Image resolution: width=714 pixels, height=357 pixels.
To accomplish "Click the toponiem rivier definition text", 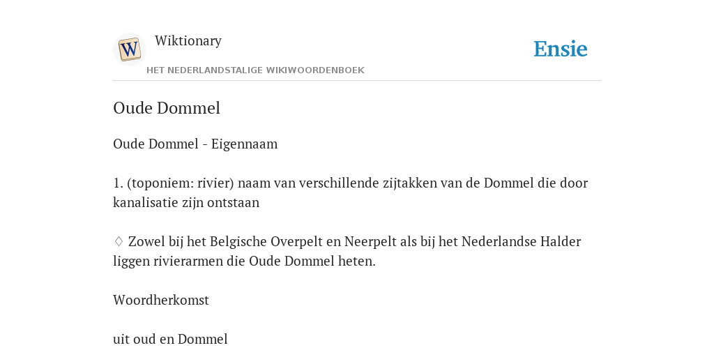I will point(351,192).
